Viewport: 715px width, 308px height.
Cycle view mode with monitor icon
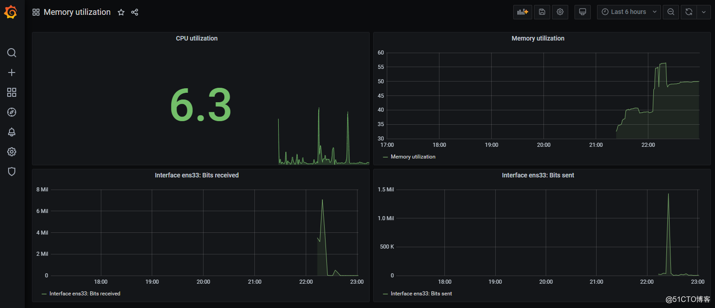[x=583, y=12]
